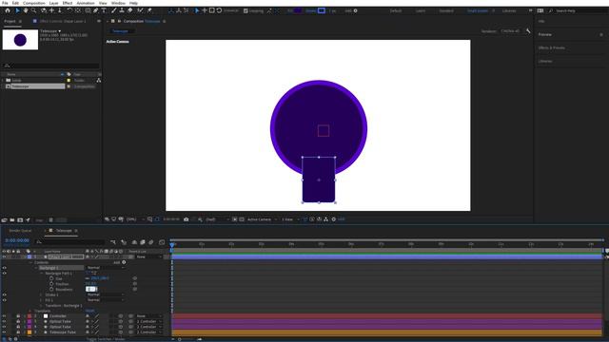Image resolution: width=609 pixels, height=342 pixels.
Task: Click Reset link next to Transform
Action: (89, 311)
